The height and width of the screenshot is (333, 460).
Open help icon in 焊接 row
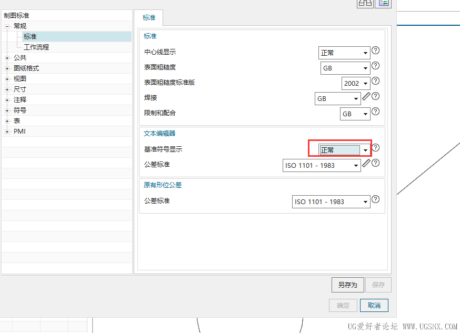coord(375,96)
